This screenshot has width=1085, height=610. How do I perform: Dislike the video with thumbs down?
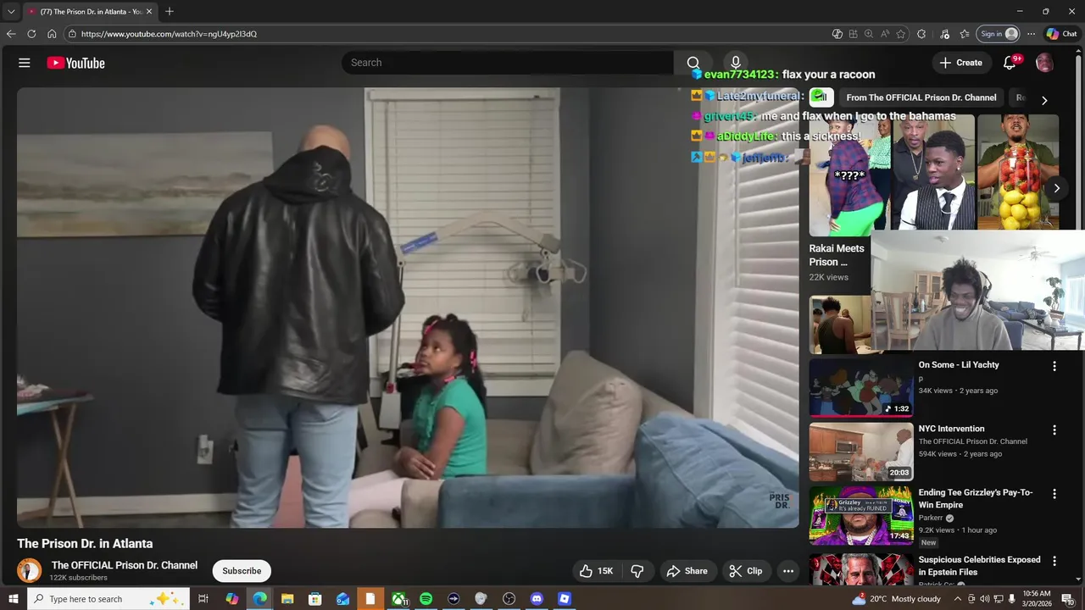pos(637,571)
